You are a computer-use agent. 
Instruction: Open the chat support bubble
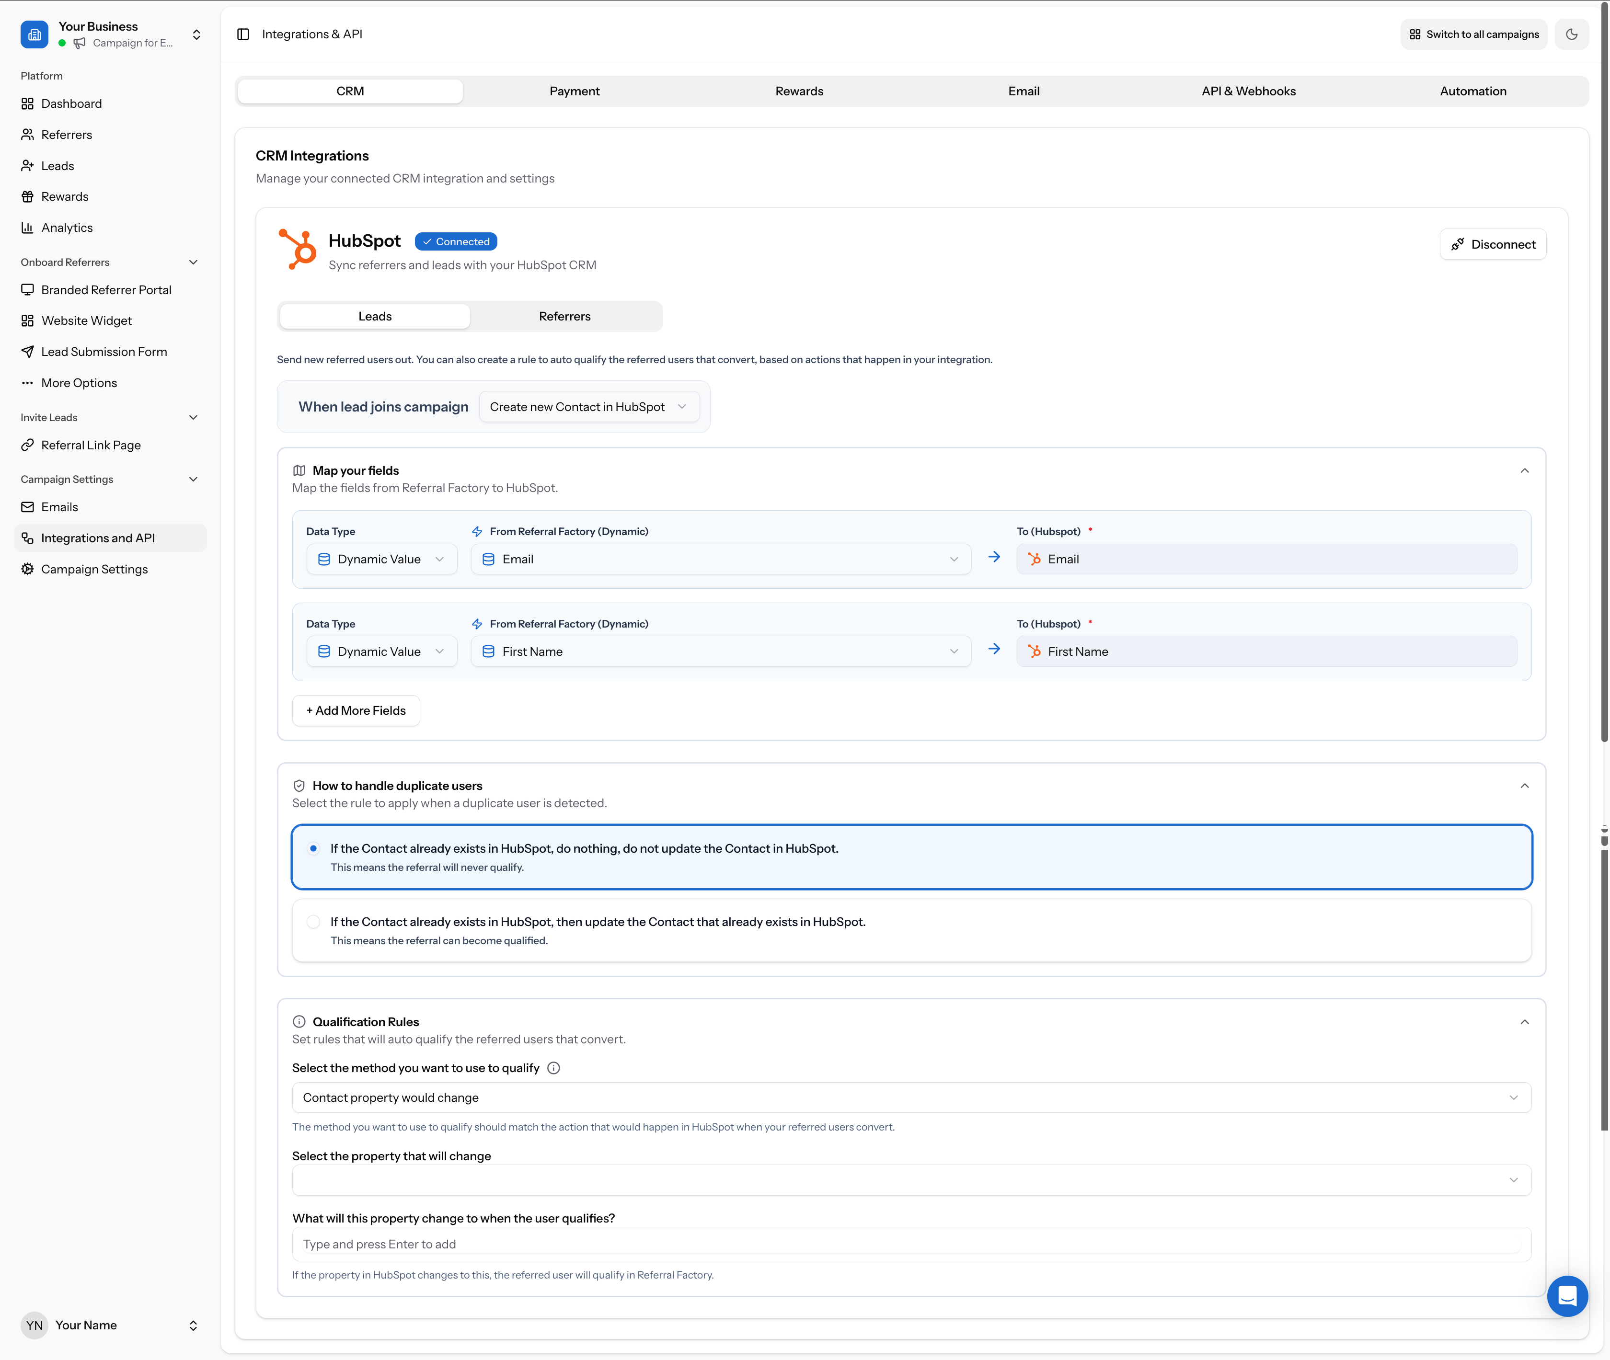(x=1567, y=1296)
